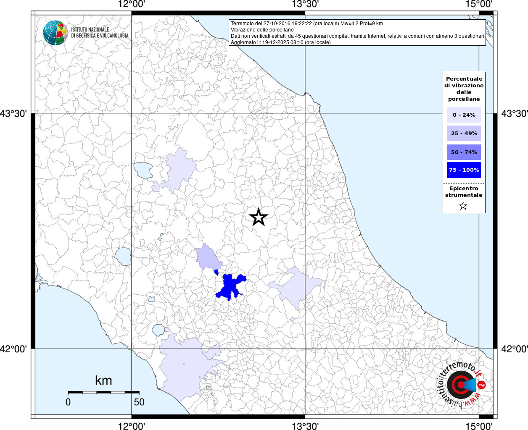Select the 75 - 100% legend swatch
This screenshot has height=430, width=528.
point(464,170)
